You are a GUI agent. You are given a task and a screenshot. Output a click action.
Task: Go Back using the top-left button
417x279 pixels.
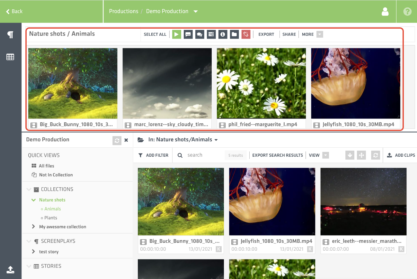click(x=14, y=11)
